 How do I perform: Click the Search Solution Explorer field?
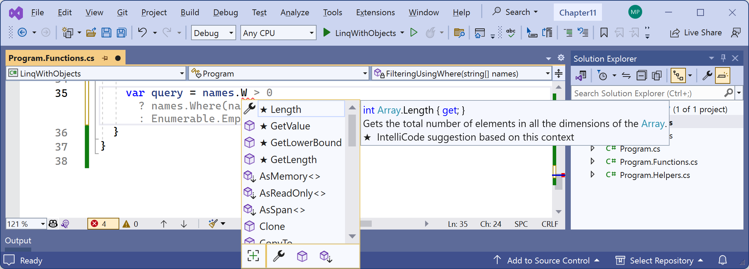coord(648,93)
